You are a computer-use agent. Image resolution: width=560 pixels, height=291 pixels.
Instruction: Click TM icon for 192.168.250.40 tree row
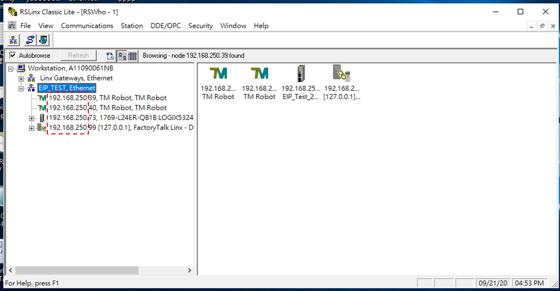click(42, 108)
